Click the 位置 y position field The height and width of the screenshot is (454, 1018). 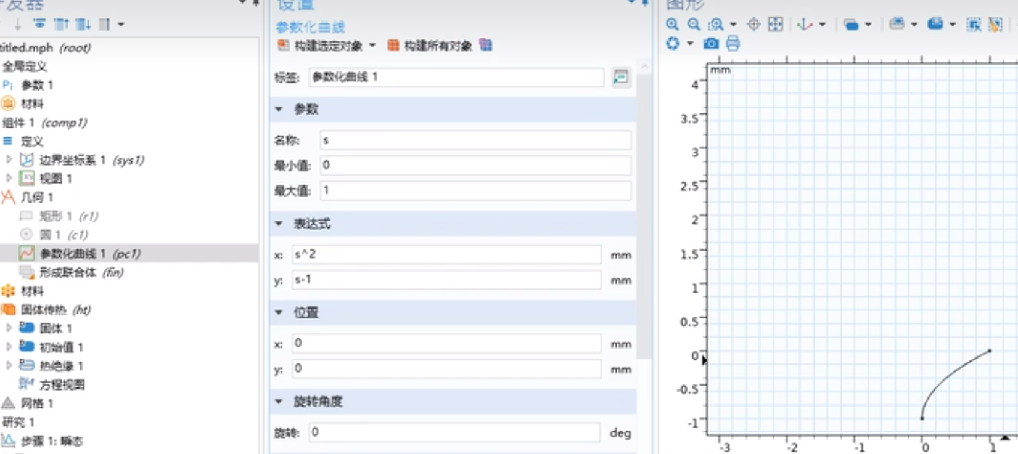(x=446, y=368)
